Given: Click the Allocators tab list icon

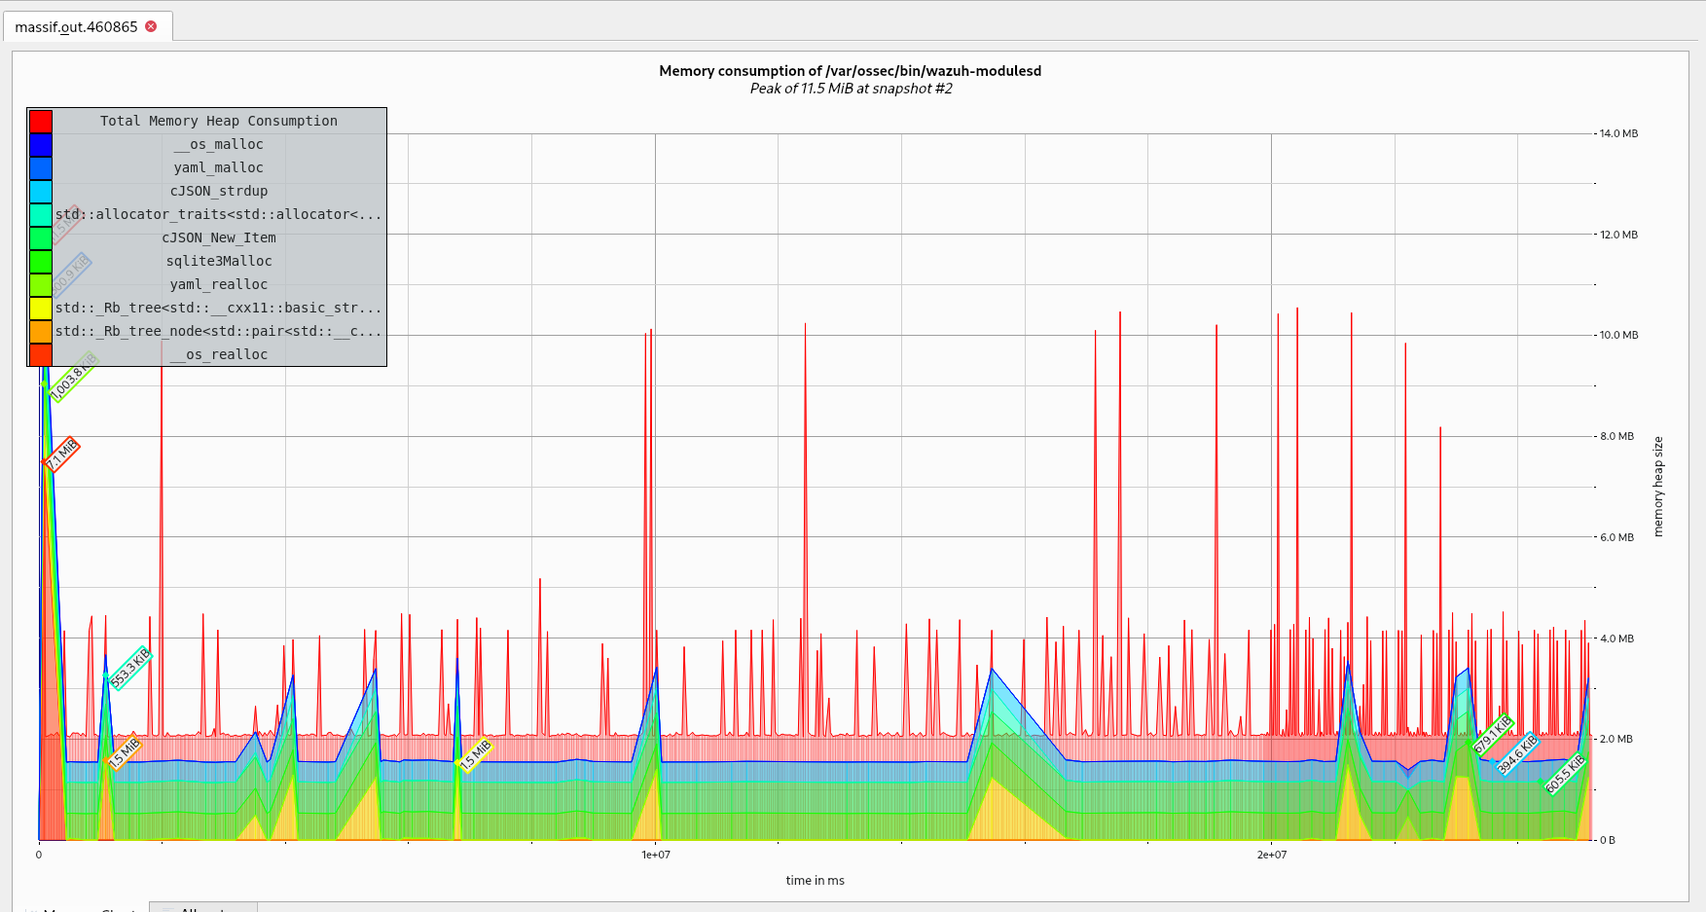Looking at the screenshot, I should (x=168, y=908).
